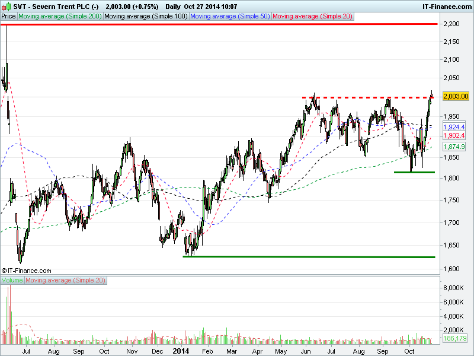Select Moving average (Simple 200) legend label

coord(60,17)
